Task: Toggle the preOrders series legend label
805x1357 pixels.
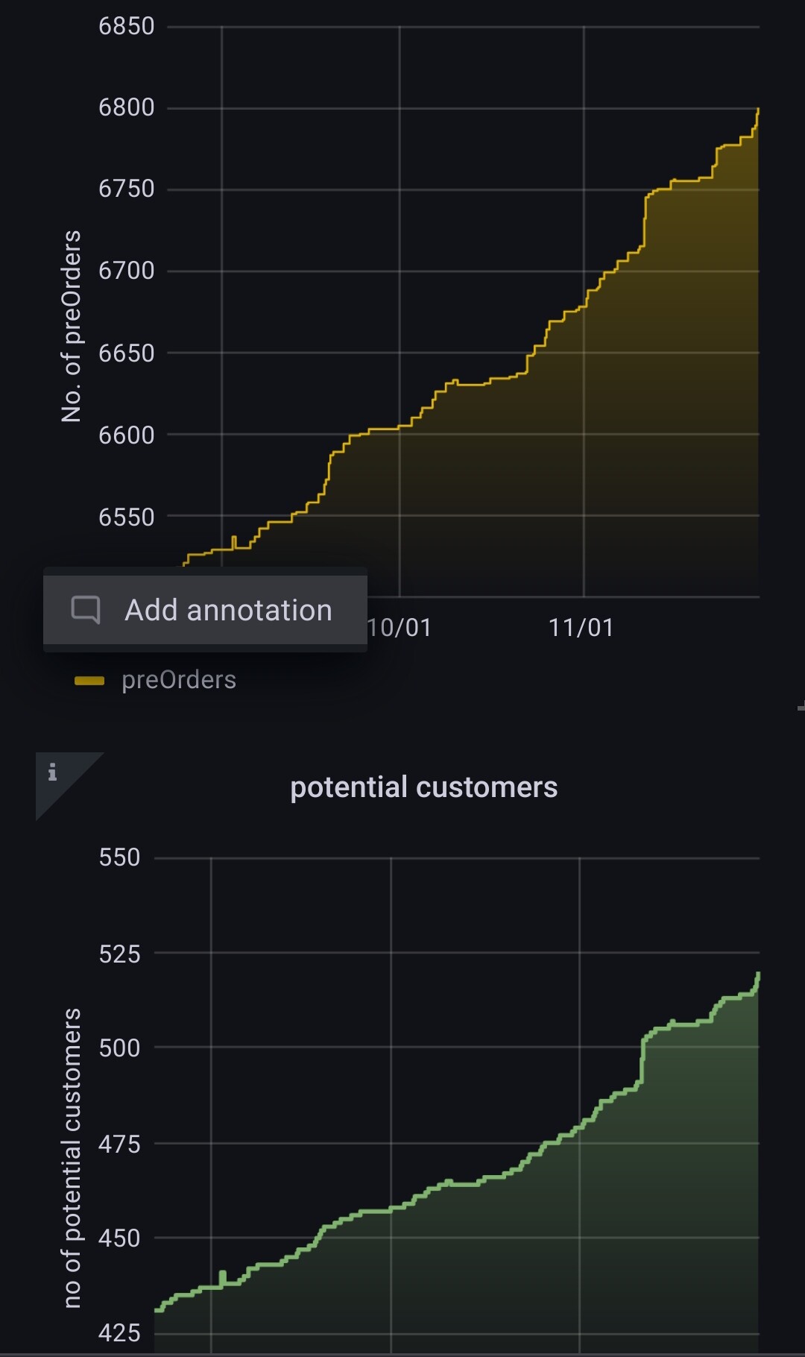Action: point(179,680)
